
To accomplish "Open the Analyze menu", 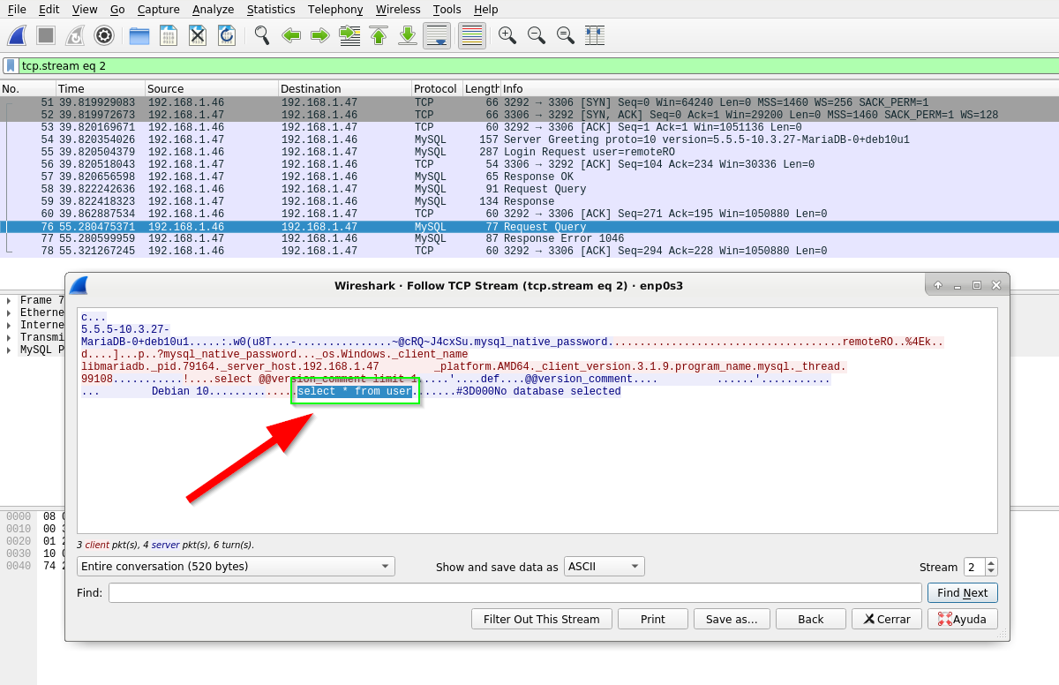I will pos(213,10).
